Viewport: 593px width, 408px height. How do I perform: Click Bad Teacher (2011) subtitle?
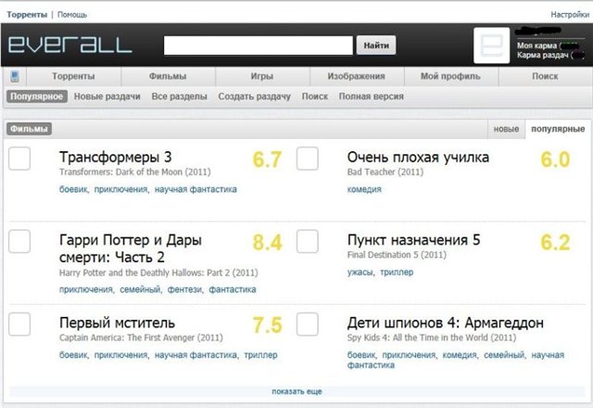tap(385, 172)
